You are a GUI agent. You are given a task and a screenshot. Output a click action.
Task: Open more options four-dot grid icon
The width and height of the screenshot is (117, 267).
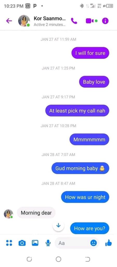9,243
